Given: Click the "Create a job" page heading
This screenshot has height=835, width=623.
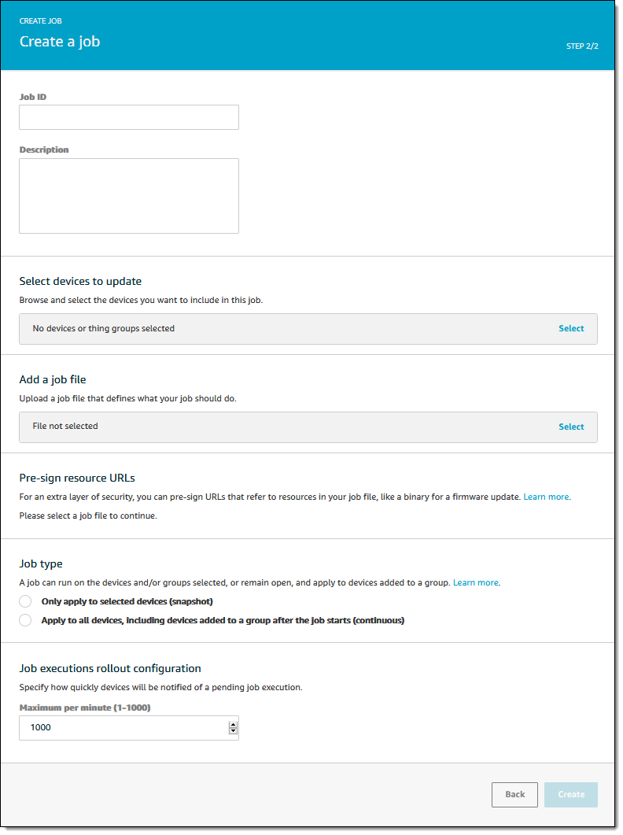Looking at the screenshot, I should coord(60,42).
